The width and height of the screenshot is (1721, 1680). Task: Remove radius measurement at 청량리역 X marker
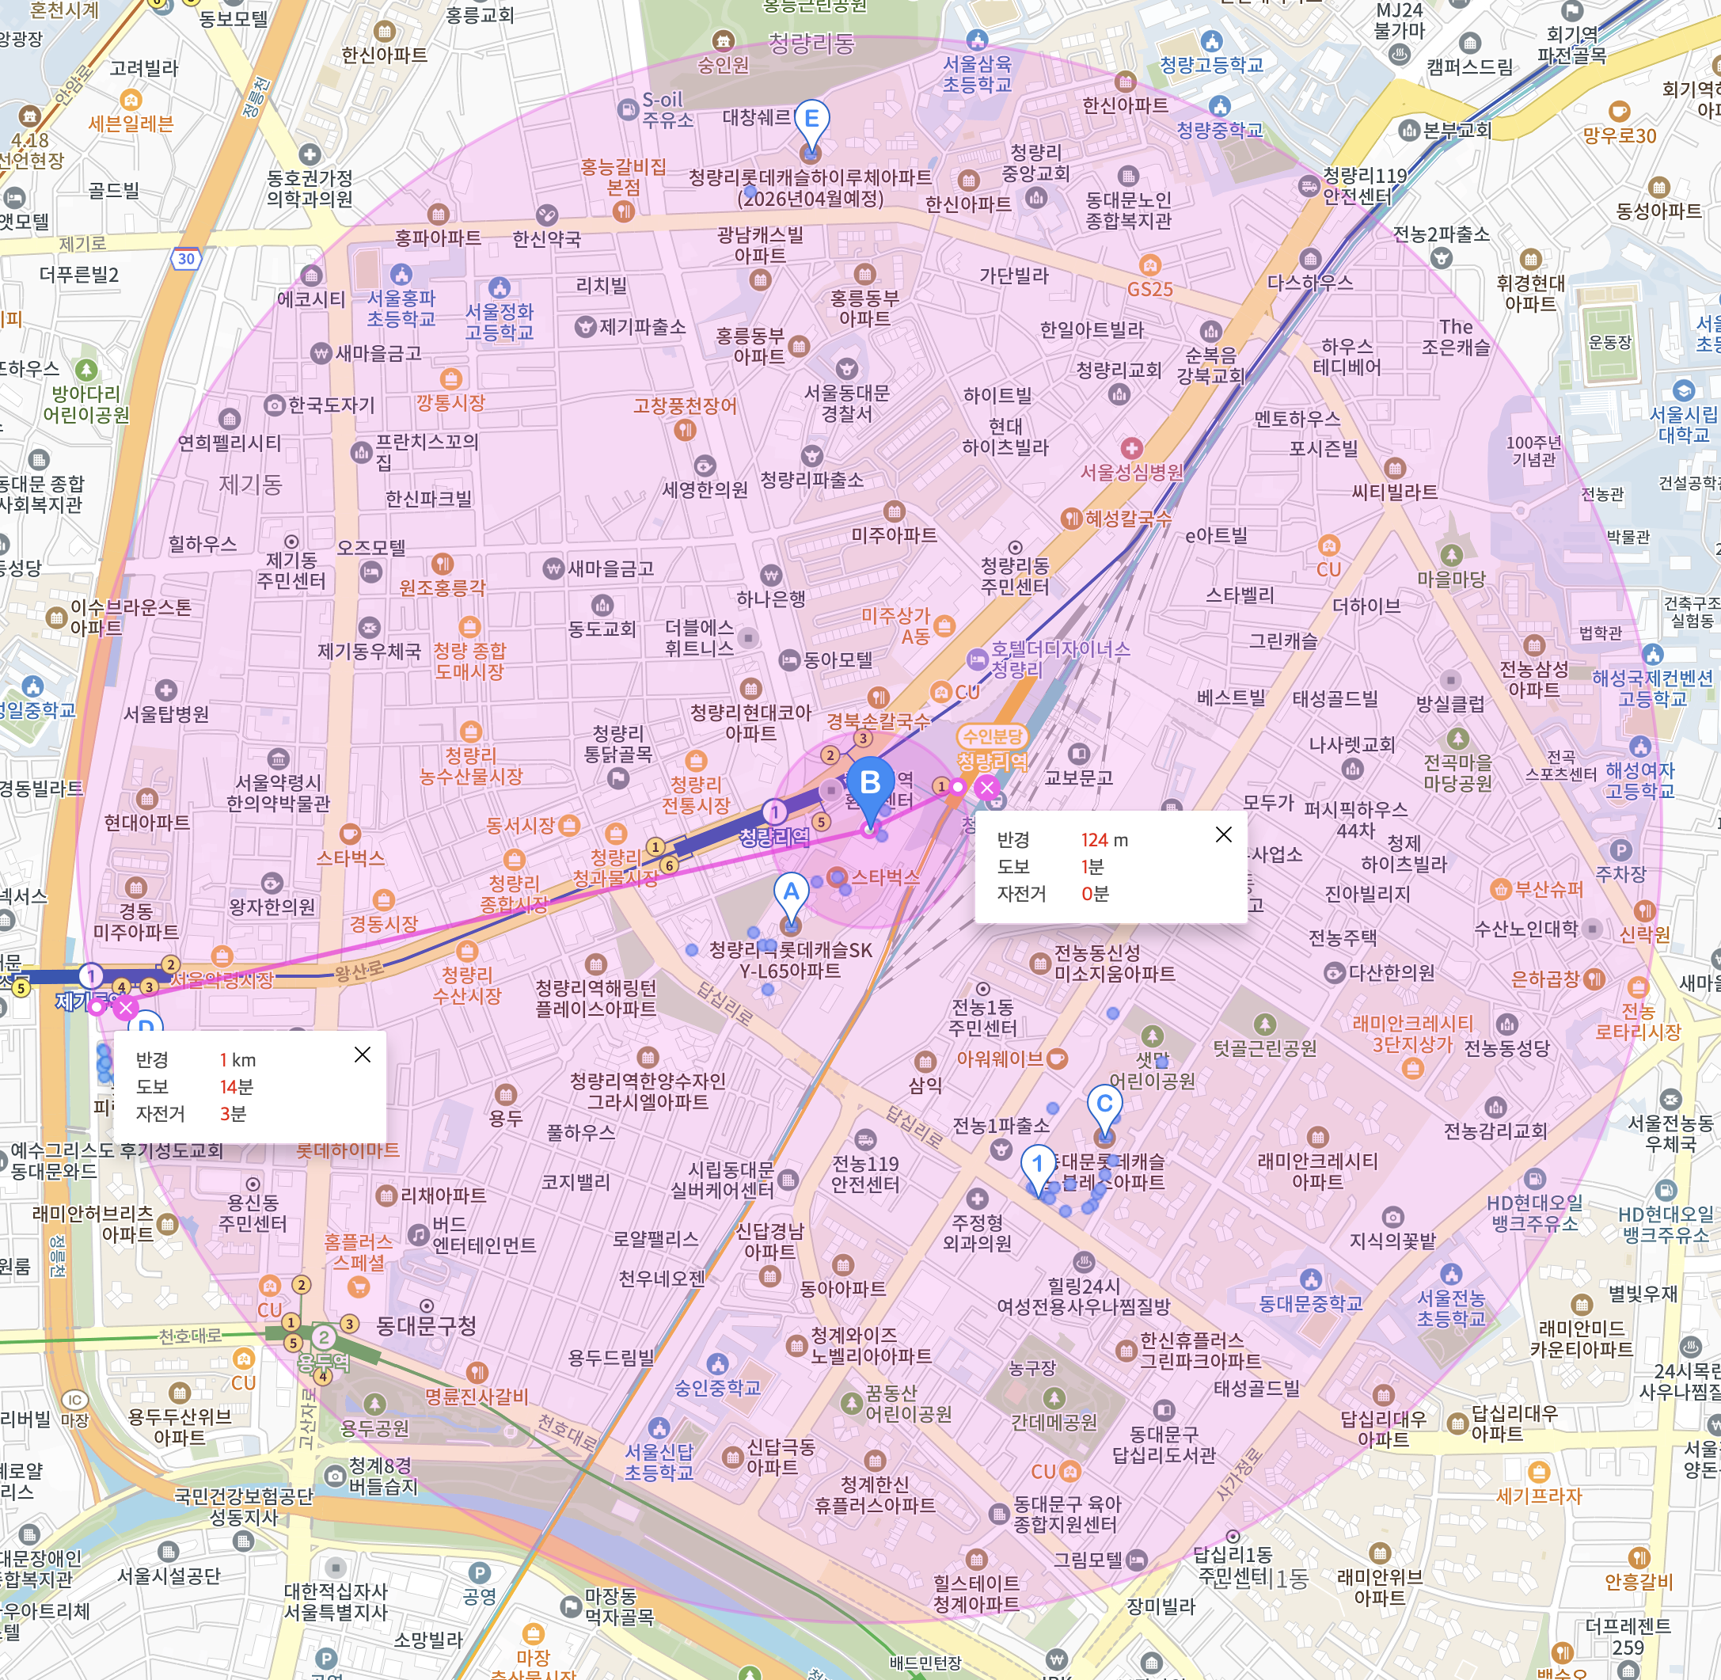click(x=988, y=788)
